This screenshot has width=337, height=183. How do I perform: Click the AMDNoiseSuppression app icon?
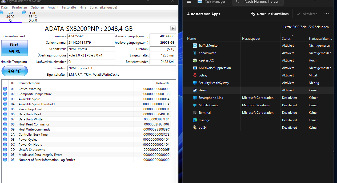pyautogui.click(x=195, y=68)
